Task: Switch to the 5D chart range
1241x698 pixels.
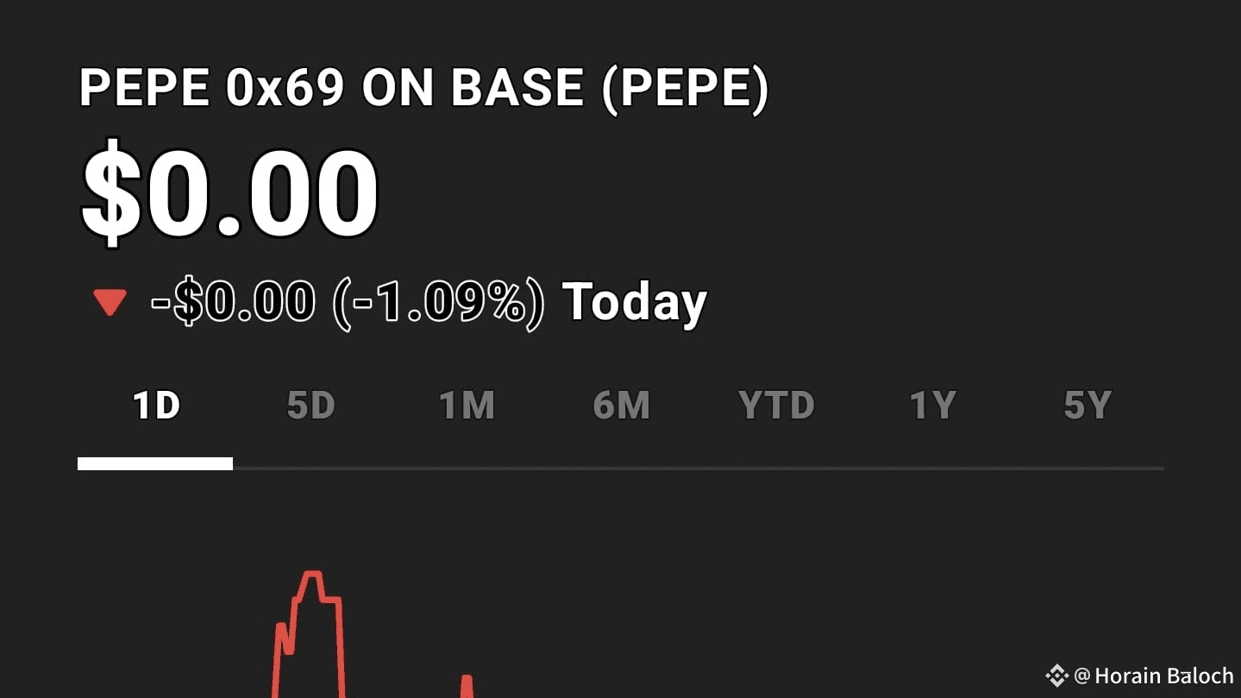Action: (310, 406)
